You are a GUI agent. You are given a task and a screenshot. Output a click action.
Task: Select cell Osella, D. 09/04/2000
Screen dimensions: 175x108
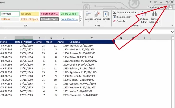click(92, 65)
